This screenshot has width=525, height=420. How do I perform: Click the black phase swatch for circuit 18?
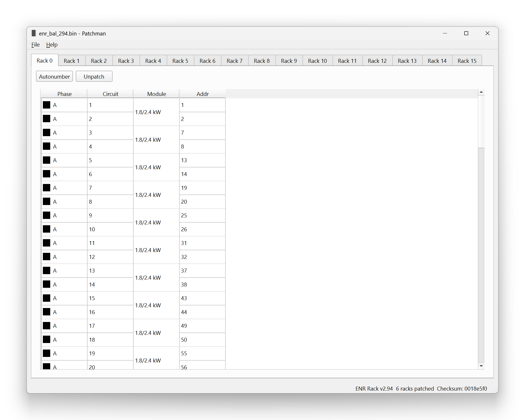tap(47, 340)
